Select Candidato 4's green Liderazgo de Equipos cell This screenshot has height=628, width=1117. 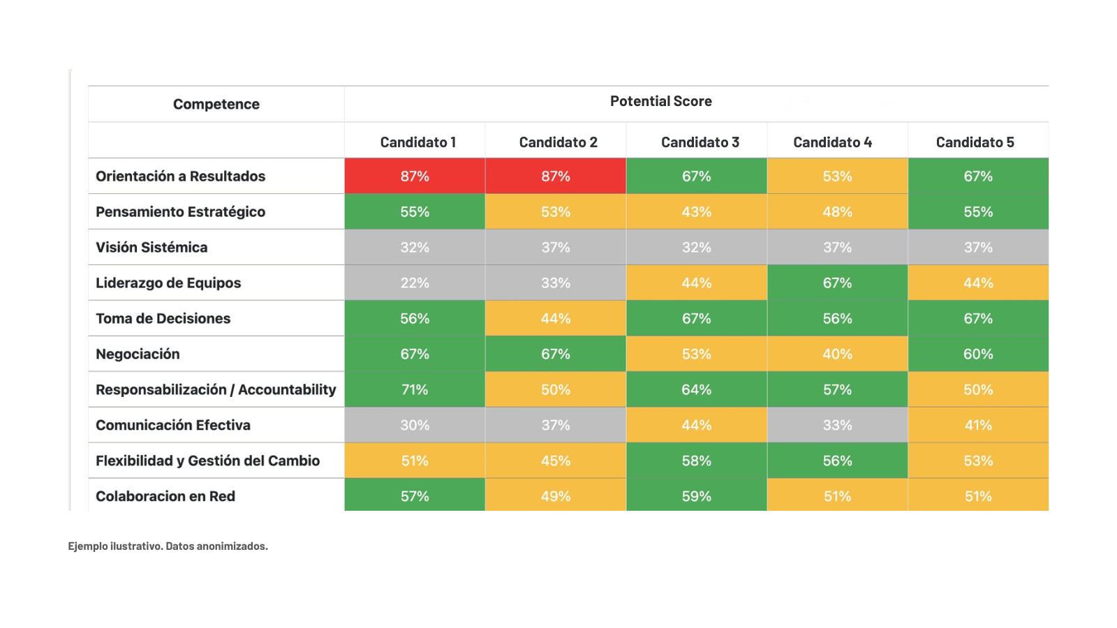pyautogui.click(x=837, y=283)
